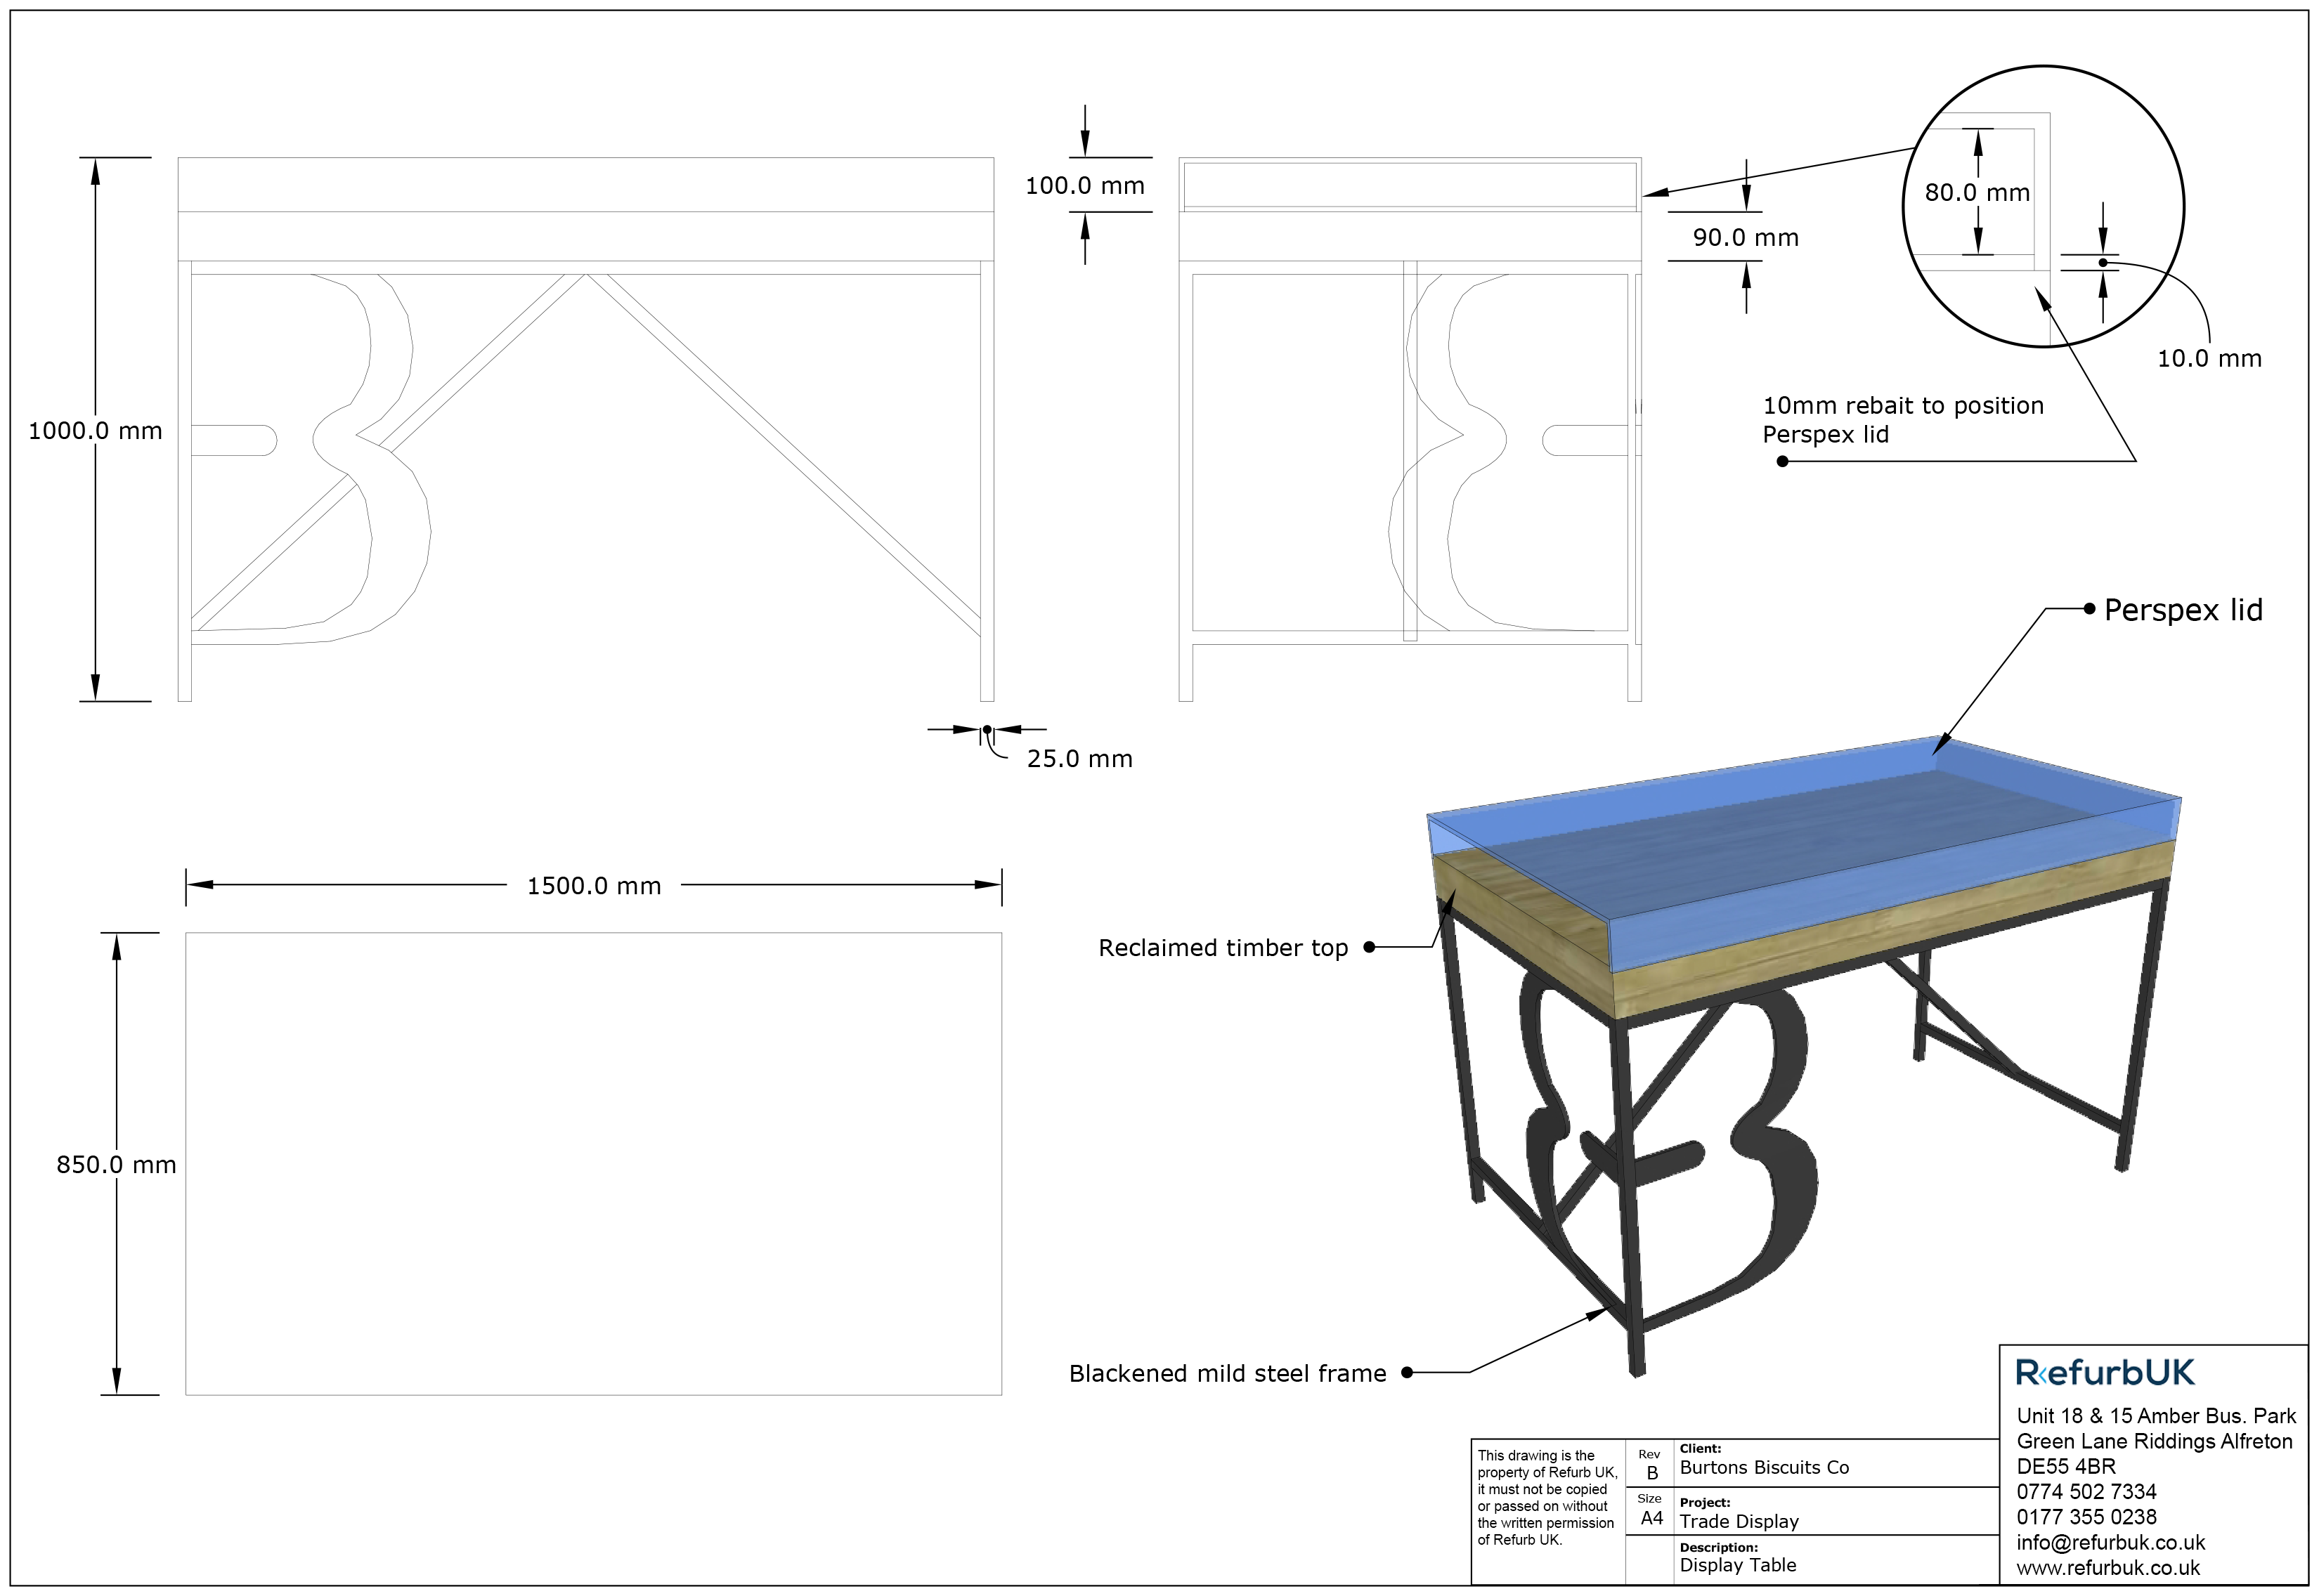Click the www.refurbuk.co.uk website link
The height and width of the screenshot is (1596, 2319).
coord(2108,1567)
